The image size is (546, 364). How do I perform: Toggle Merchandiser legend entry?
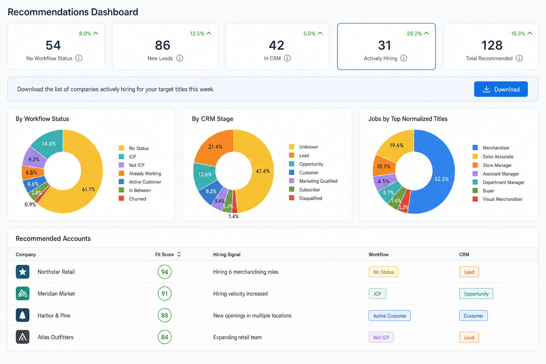tap(491, 148)
